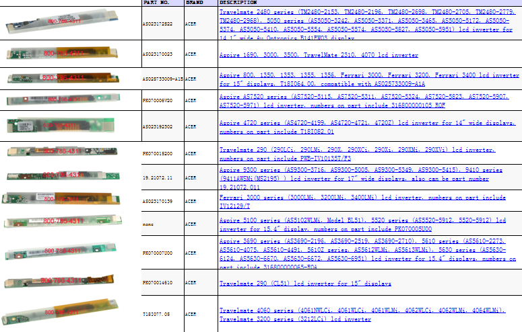Screen dimensions: 522x332
Task: Select part number PK070006V20
Action: [158, 100]
